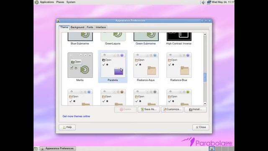Select the Parabola theme thumbnail
Viewport: 268px width, 151px height.
click(x=113, y=65)
